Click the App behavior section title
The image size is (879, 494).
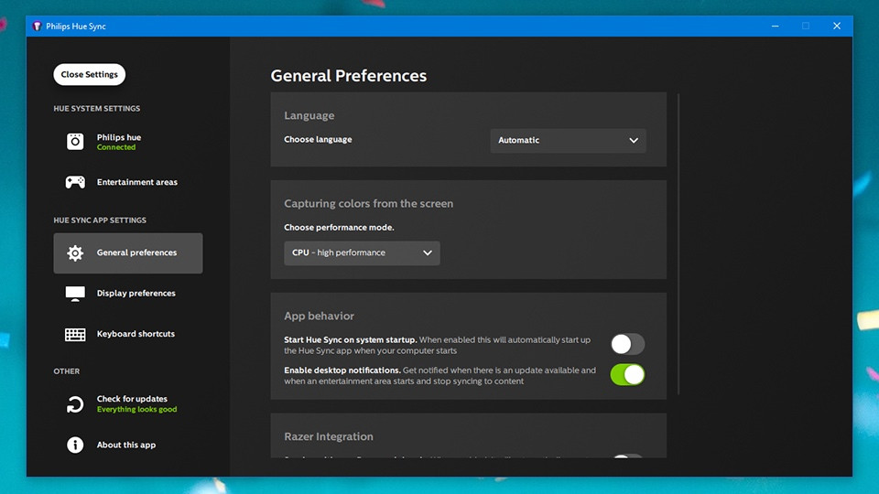tap(319, 316)
